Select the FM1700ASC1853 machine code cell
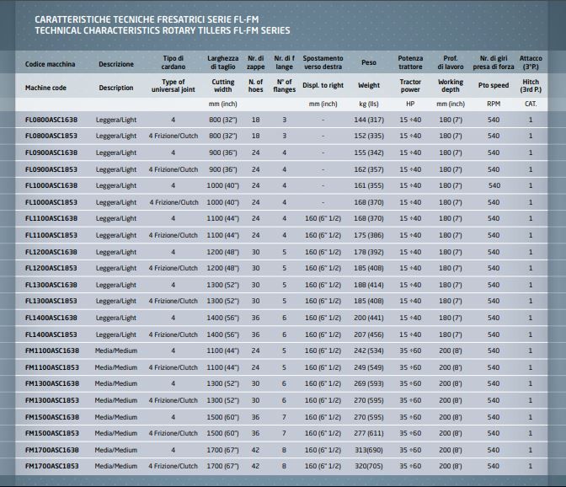The height and width of the screenshot is (487, 566). [51, 466]
